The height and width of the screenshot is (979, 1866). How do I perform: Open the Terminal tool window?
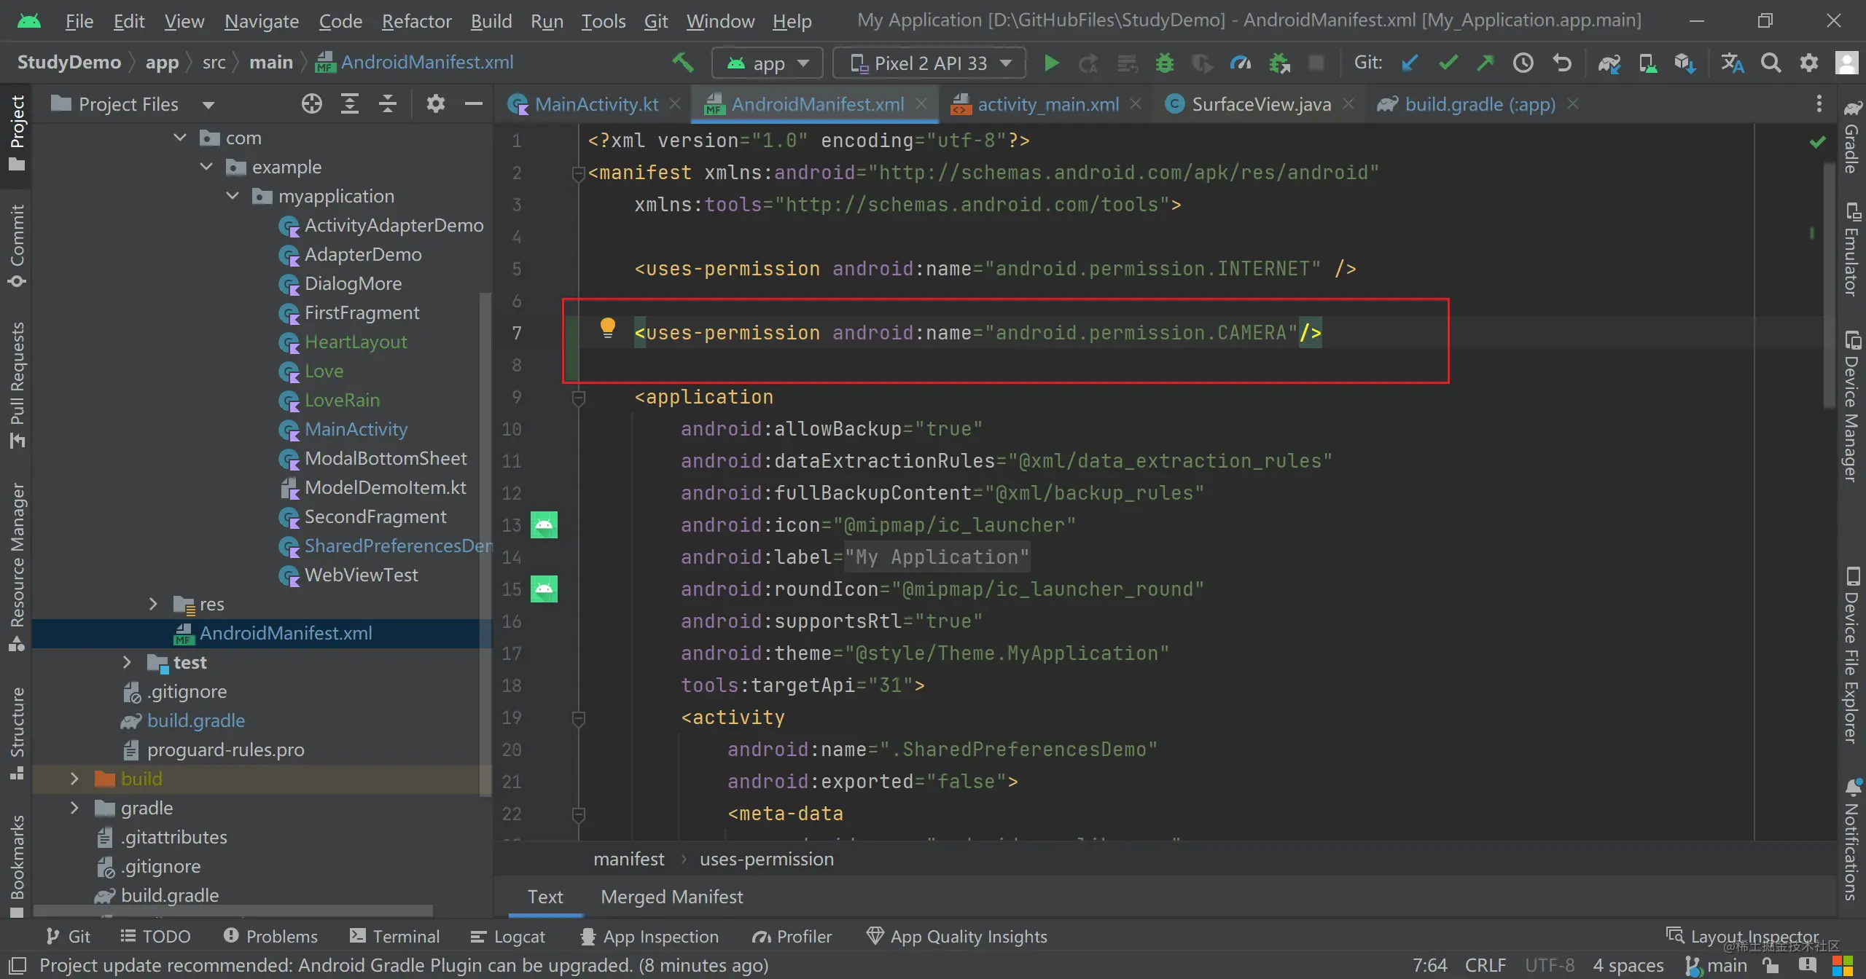click(x=395, y=936)
